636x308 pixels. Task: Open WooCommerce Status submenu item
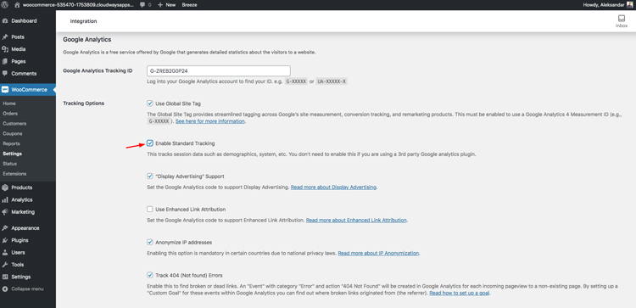tap(9, 164)
